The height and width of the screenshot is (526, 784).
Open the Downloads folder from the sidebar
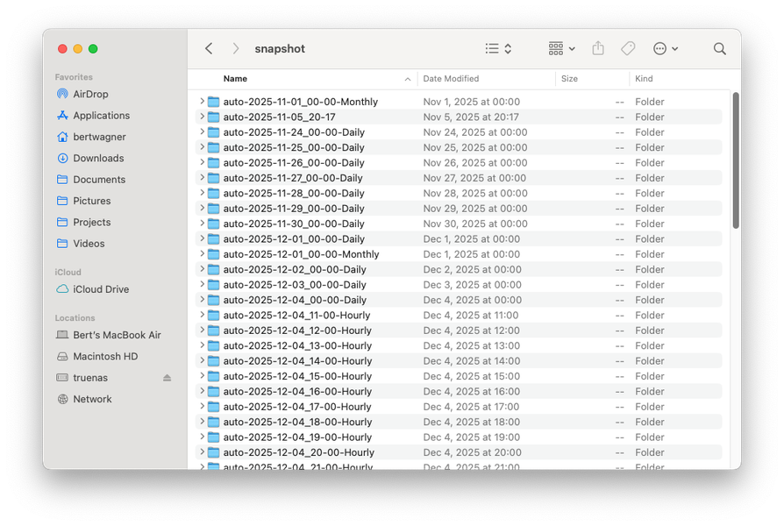click(x=99, y=158)
